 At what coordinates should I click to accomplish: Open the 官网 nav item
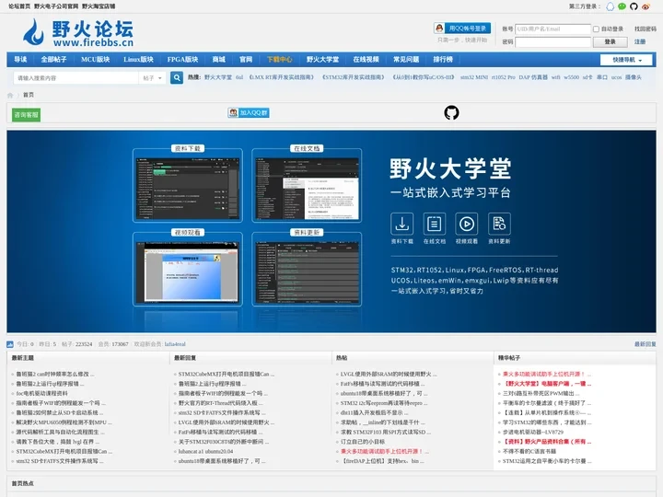[x=246, y=60]
